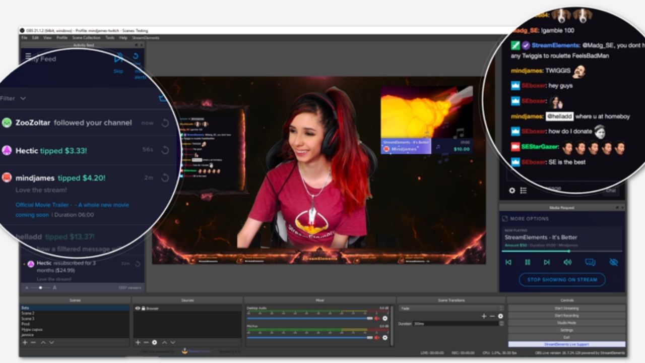Skip to previous media request track
The image size is (645, 363).
pos(508,262)
